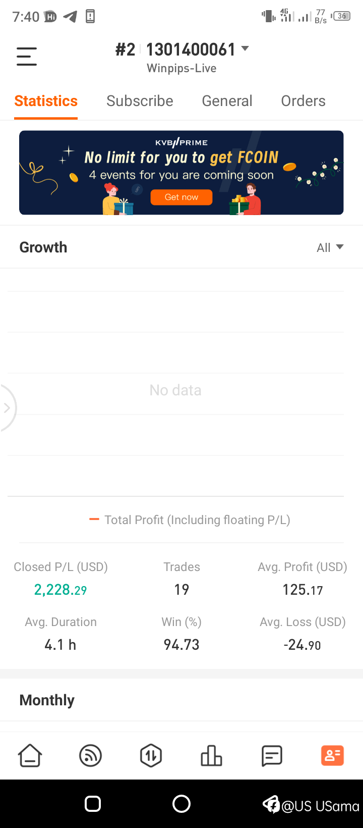Image resolution: width=363 pixels, height=828 pixels.
Task: Open the rankings bar chart icon
Action: pos(211,756)
